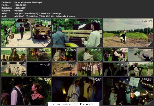Click the carriage thumbnail at 01:59:25
154x106 pixels.
(141, 69)
